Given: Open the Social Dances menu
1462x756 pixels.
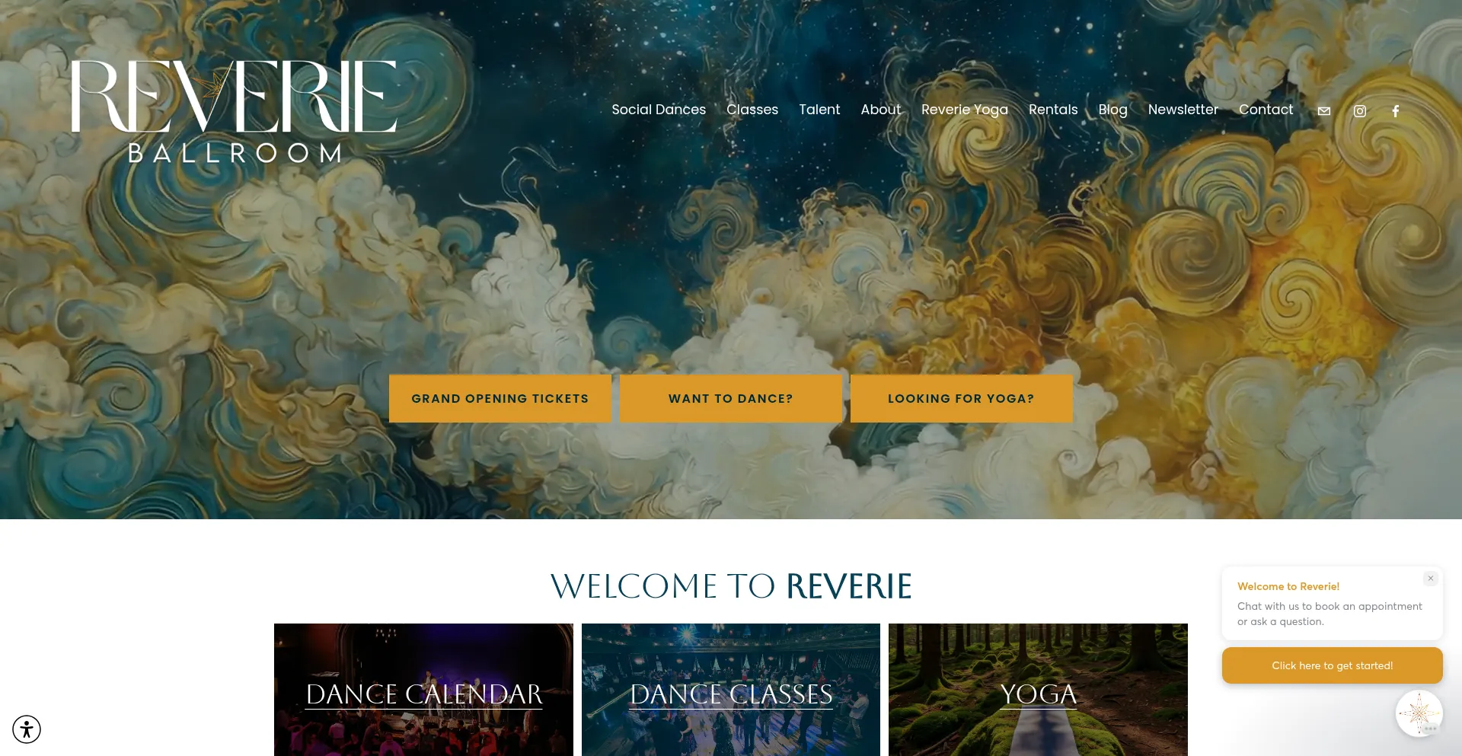Looking at the screenshot, I should coord(659,110).
